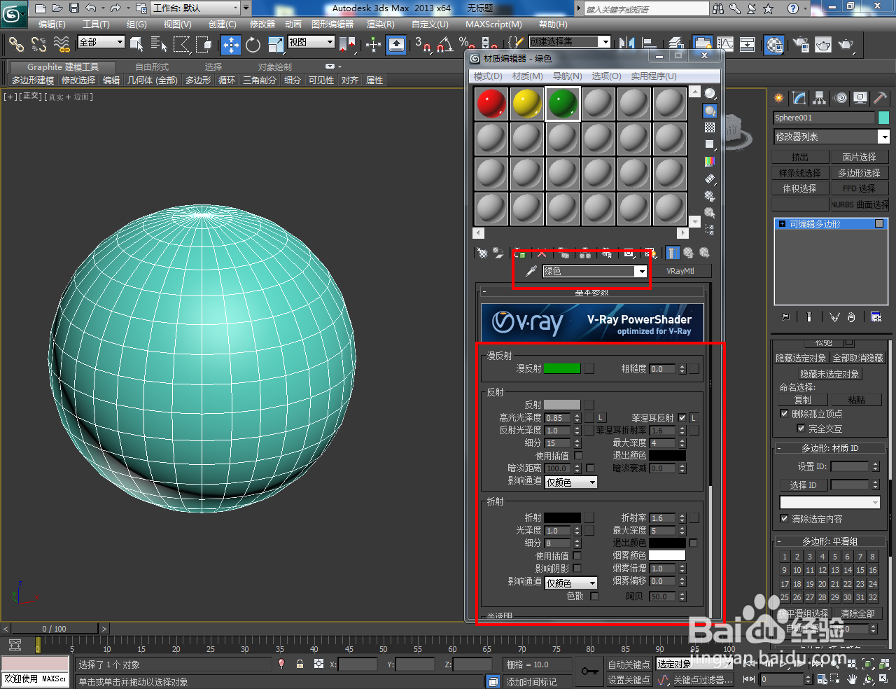Screen dimensions: 896x689
Task: Toggle the 菲涅耳反射 checkbox
Action: 682,418
